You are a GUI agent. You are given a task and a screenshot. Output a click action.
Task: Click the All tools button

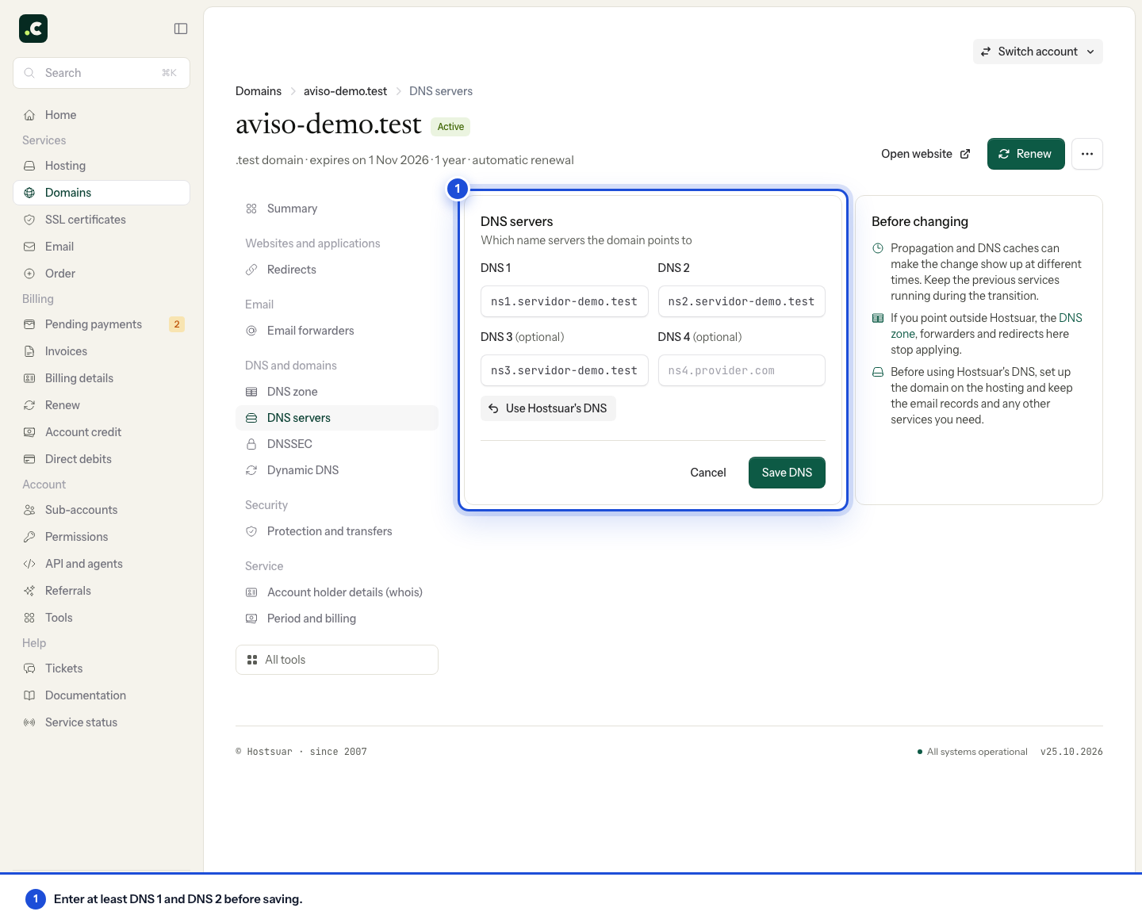point(337,660)
